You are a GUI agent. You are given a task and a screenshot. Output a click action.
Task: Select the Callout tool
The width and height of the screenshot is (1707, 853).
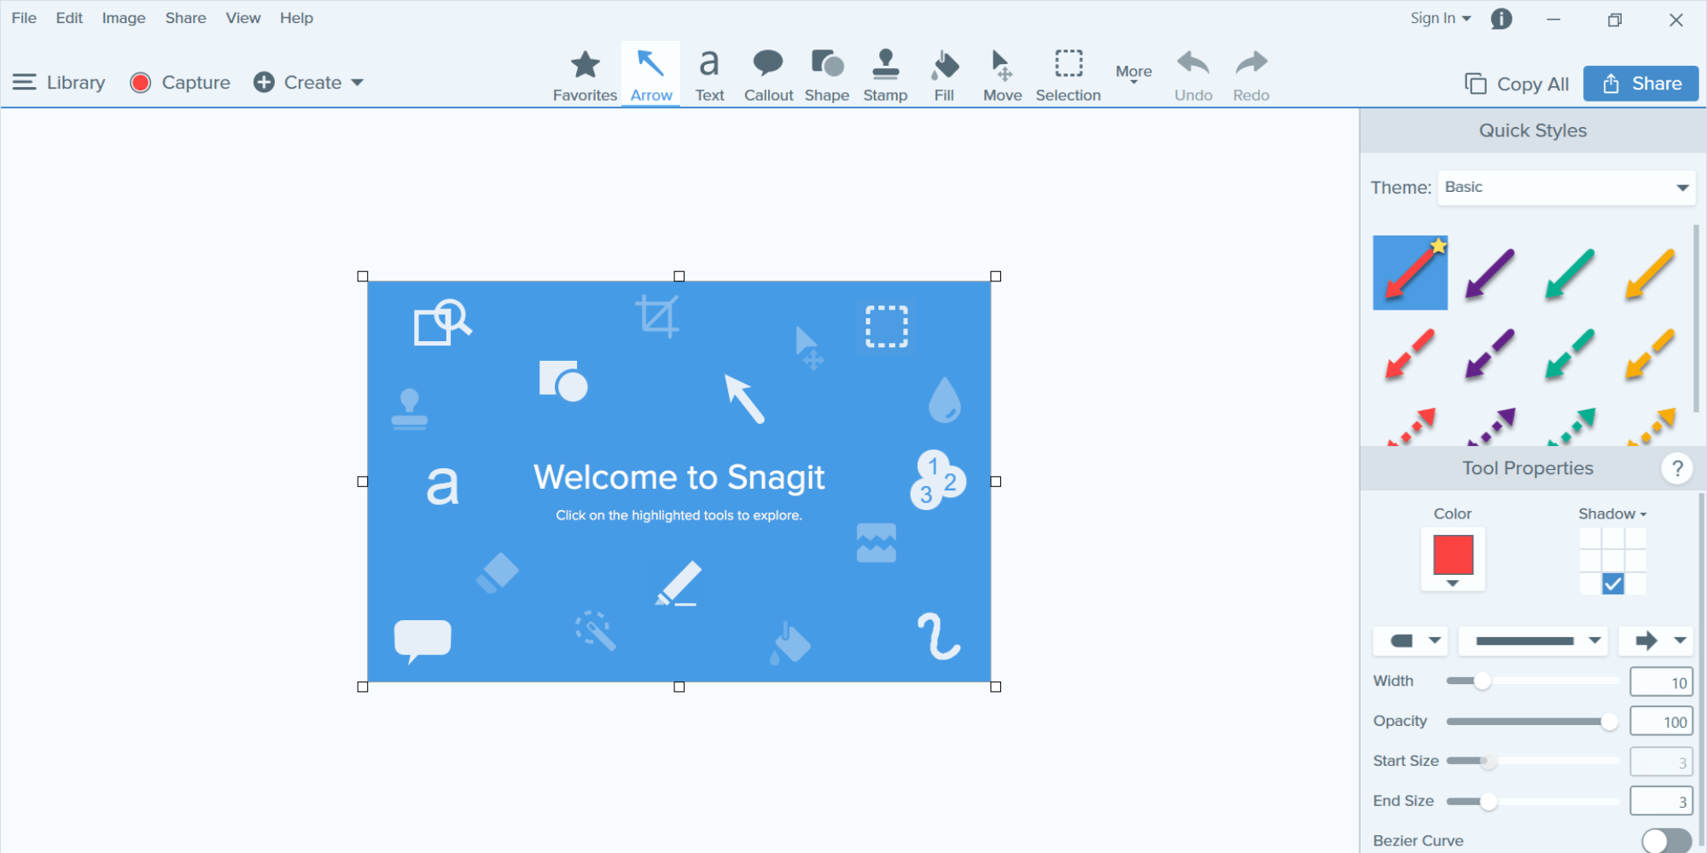tap(768, 75)
